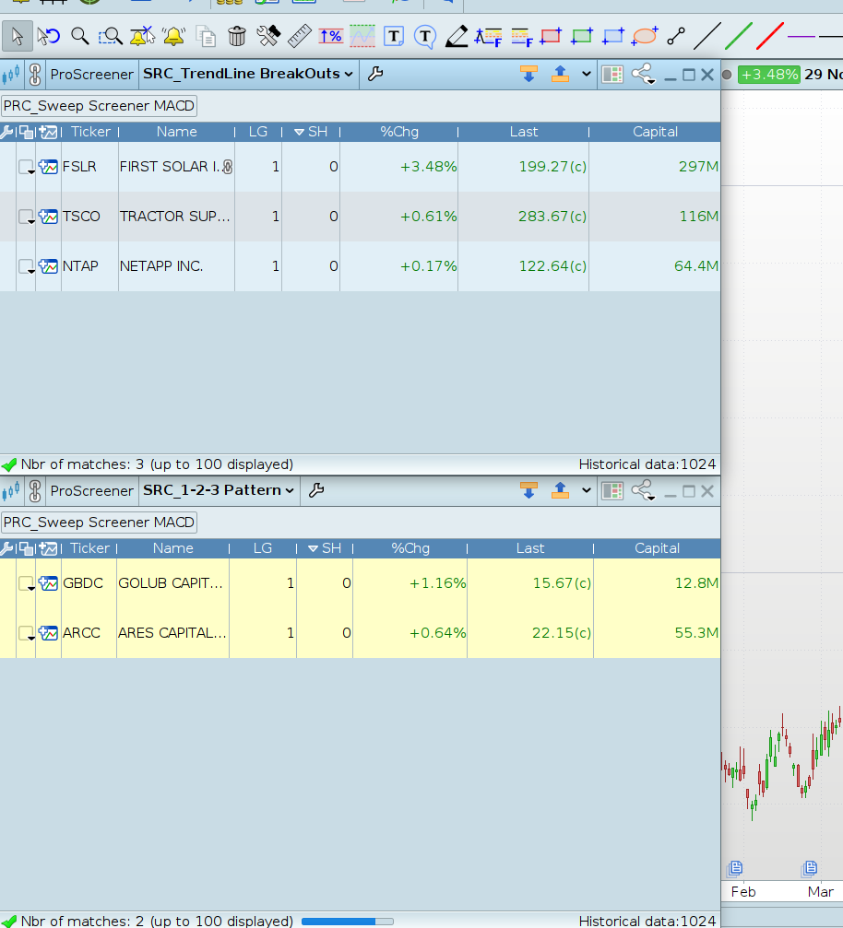Click ProScreener label in bottom panel
The height and width of the screenshot is (928, 843).
point(92,491)
